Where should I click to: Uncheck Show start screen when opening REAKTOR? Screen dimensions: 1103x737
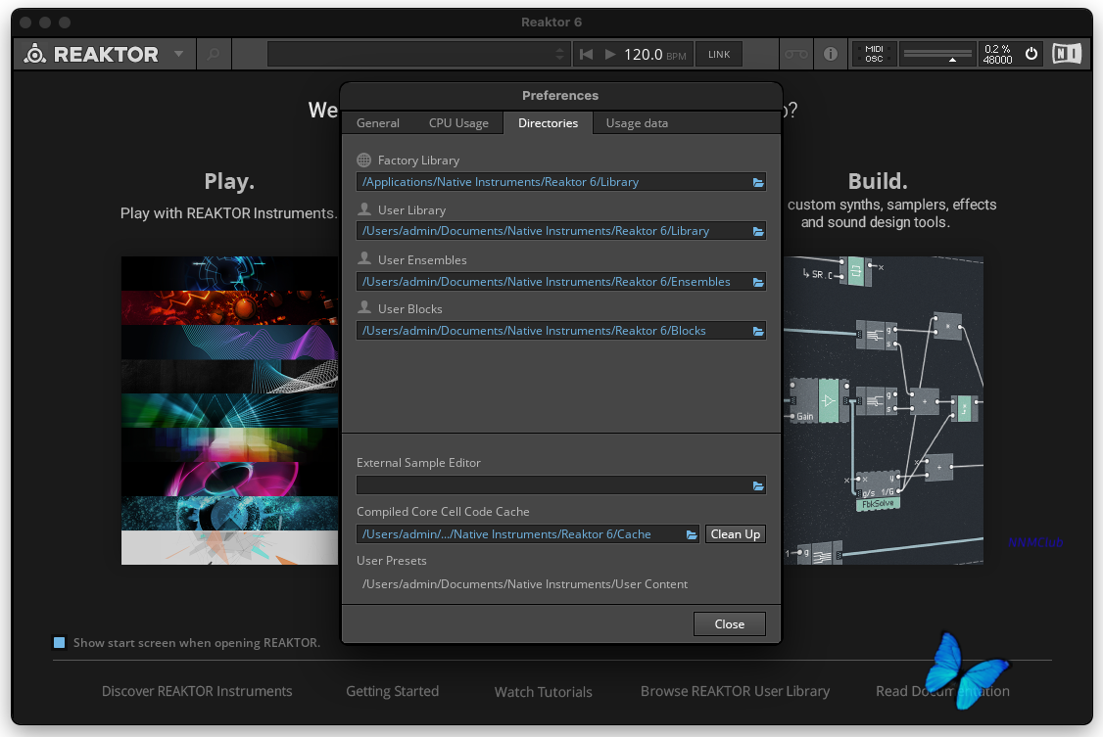(x=60, y=642)
